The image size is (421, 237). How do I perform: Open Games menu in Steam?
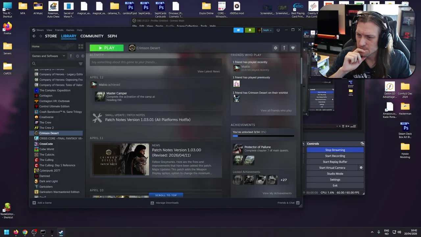pyautogui.click(x=70, y=30)
